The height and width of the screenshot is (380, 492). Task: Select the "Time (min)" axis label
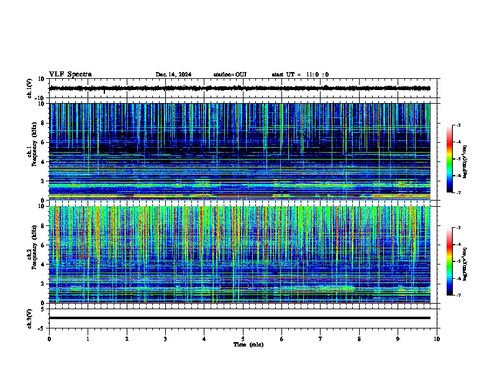[x=248, y=345]
